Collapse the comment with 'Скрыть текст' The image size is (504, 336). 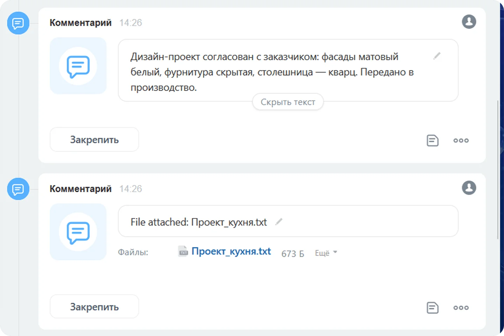288,102
